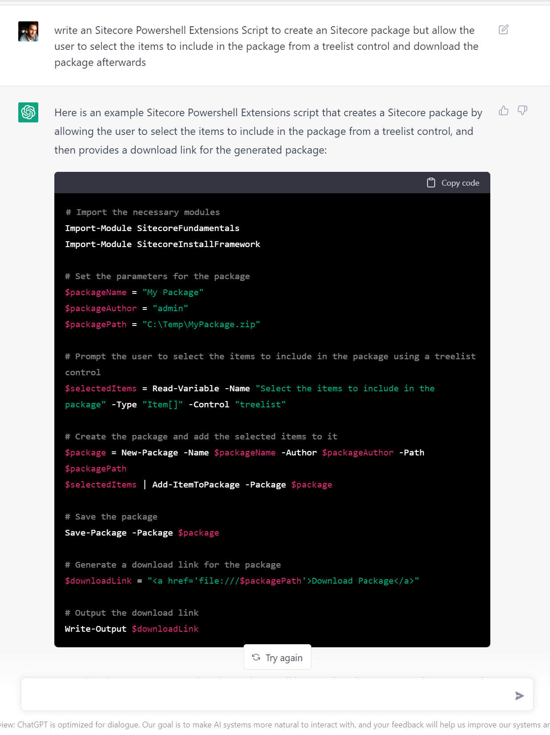Click the "Import-Module SitecoreInstallFramework" line

163,244
